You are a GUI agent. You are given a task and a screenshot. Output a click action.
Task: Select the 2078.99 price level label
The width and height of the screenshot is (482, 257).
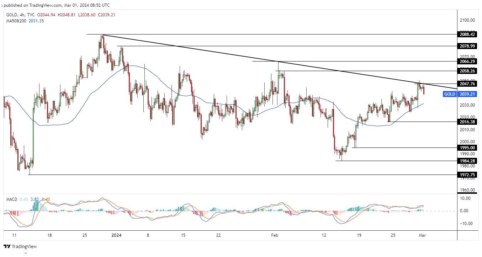pos(467,46)
